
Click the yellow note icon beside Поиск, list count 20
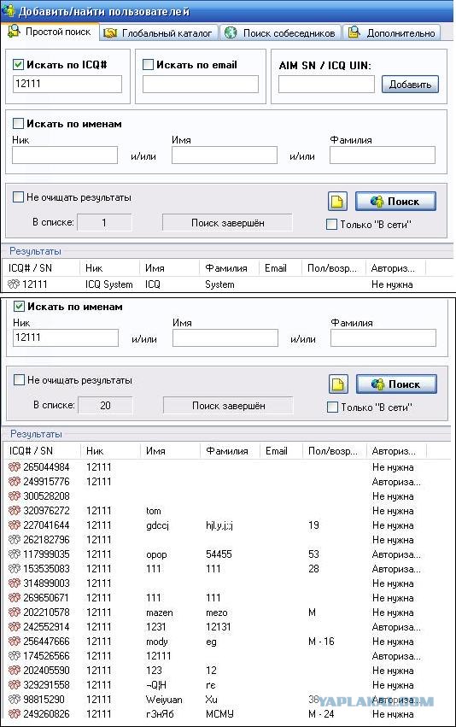pos(338,384)
